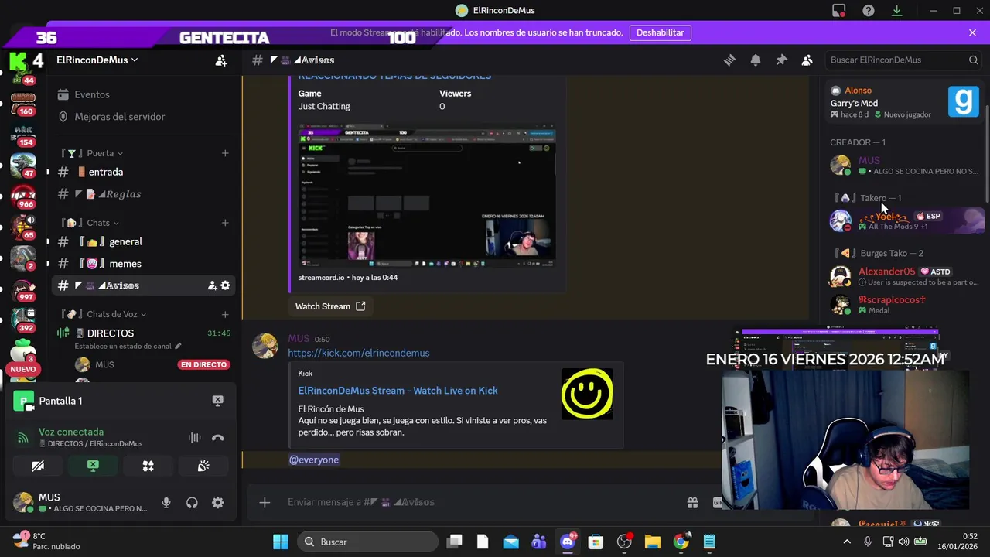This screenshot has width=990, height=557.
Task: Click the EN DIRECTO badge next to MUS
Action: tap(203, 364)
